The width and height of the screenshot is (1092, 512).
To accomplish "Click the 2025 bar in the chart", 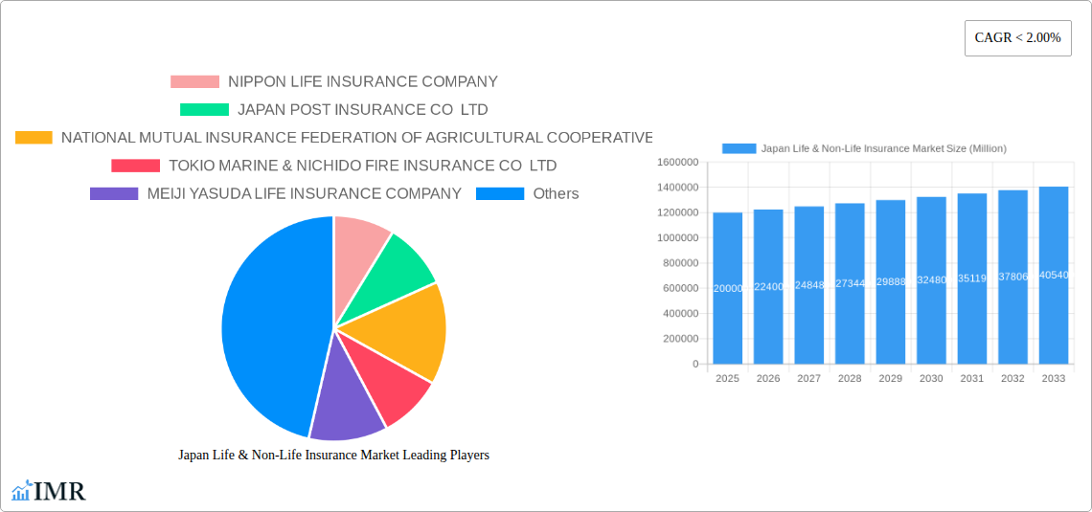I will click(728, 288).
